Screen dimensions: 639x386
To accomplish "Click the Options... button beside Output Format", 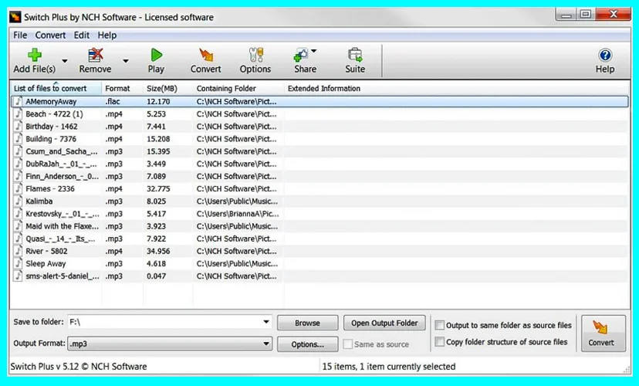I will 308,344.
